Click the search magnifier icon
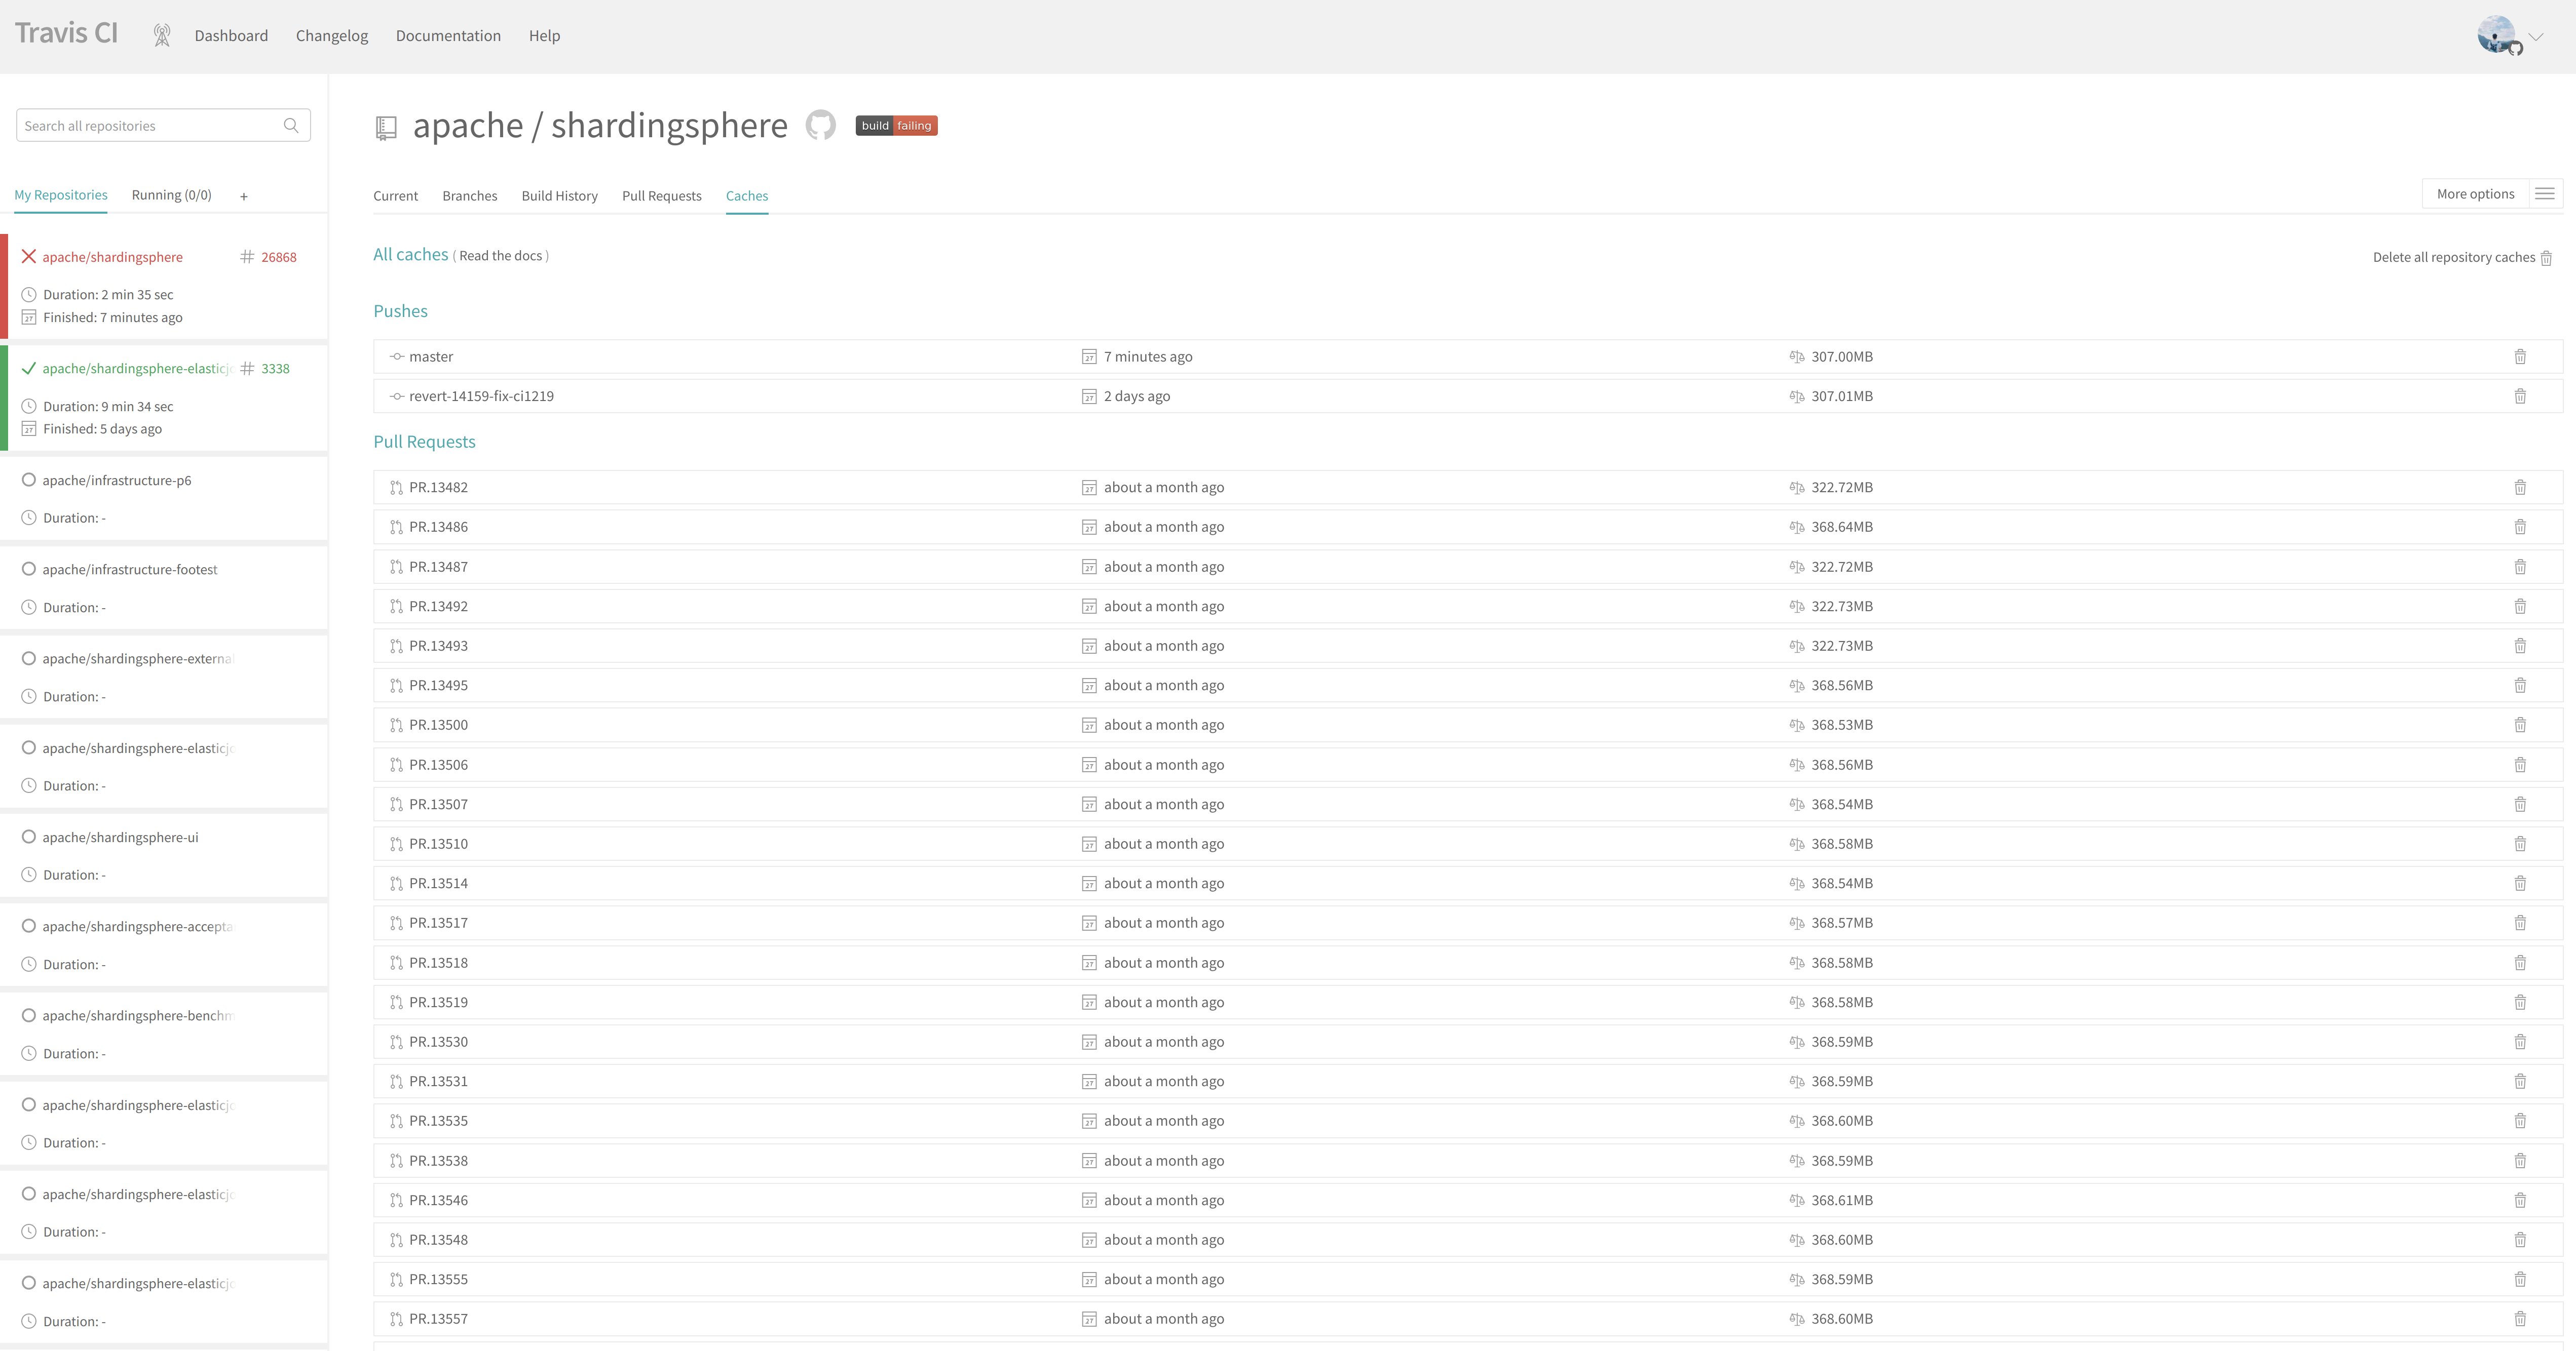2576x1351 pixels. (291, 125)
